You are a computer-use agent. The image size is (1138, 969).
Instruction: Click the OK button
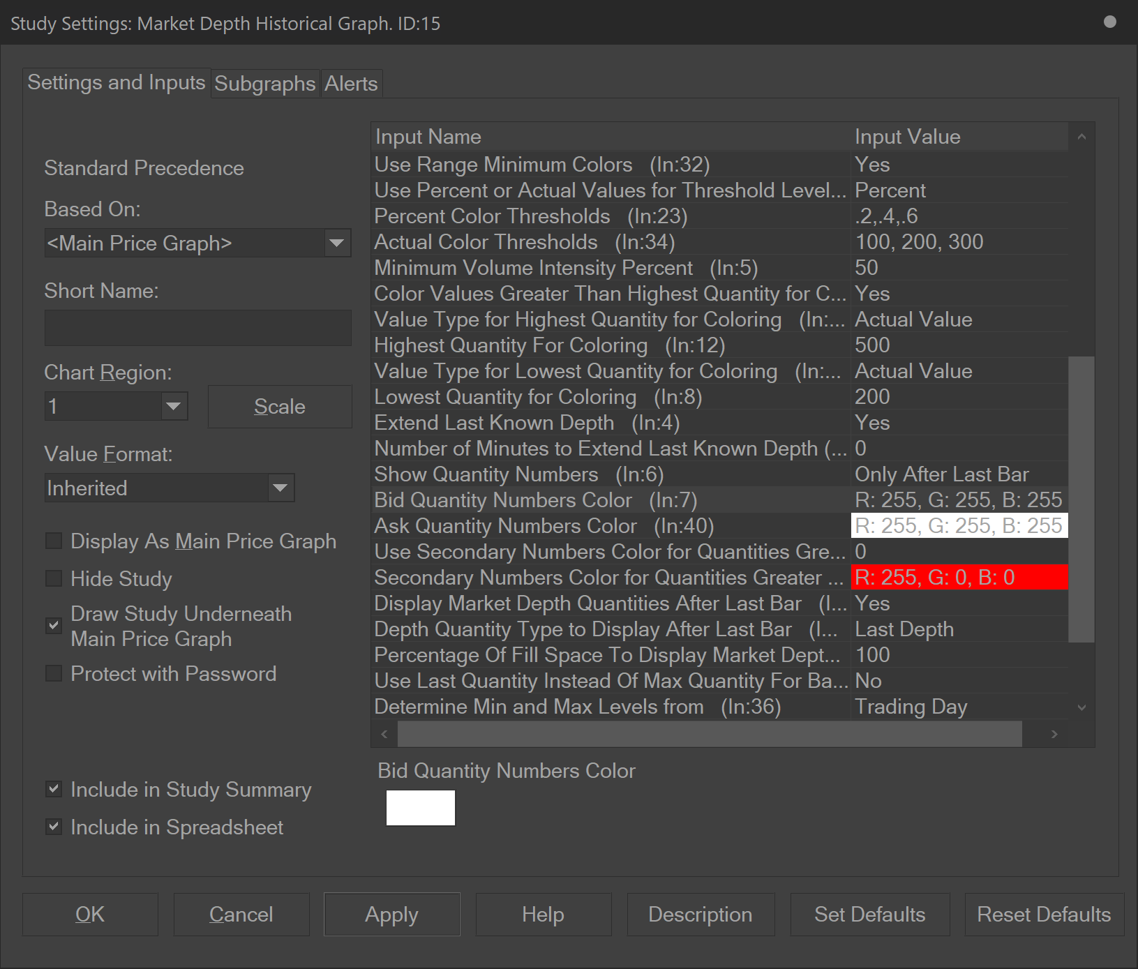pyautogui.click(x=90, y=915)
